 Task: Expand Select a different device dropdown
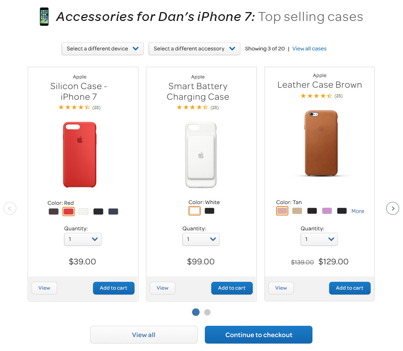(103, 49)
